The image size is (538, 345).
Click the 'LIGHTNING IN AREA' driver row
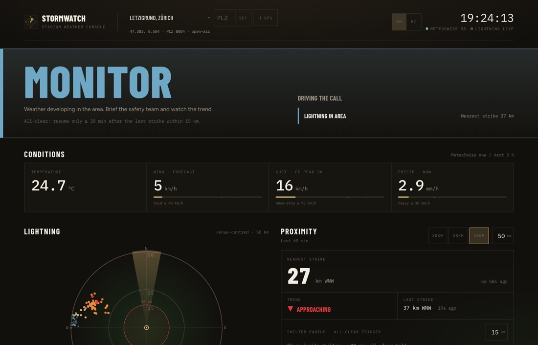coord(405,116)
